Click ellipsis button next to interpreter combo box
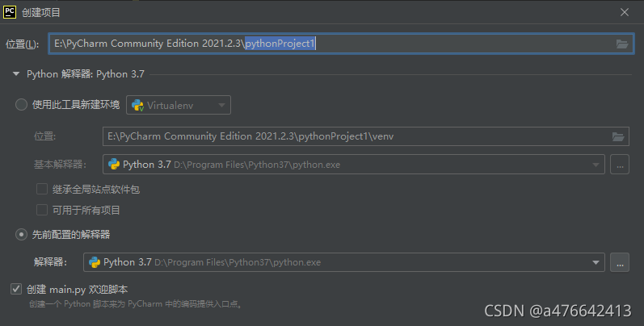Screen dimensions: 644x326 point(620,262)
